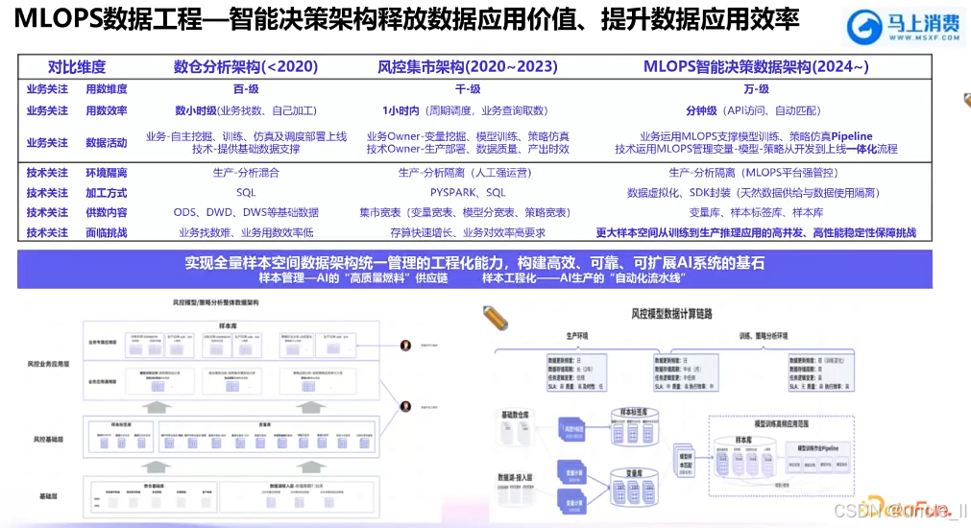The height and width of the screenshot is (528, 971).
Task: Select the 基础数仓库 document icons
Action: coord(515,433)
